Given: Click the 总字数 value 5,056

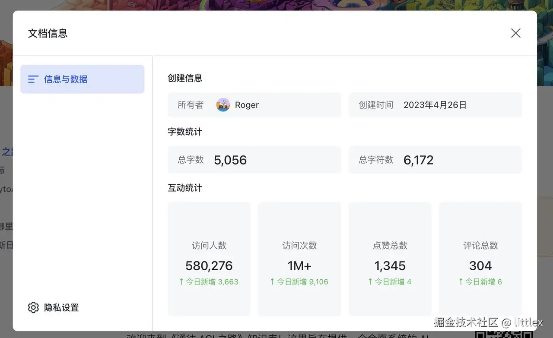Looking at the screenshot, I should pyautogui.click(x=230, y=160).
